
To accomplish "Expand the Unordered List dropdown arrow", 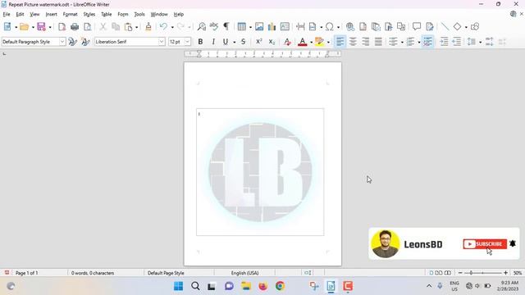I will (x=402, y=42).
